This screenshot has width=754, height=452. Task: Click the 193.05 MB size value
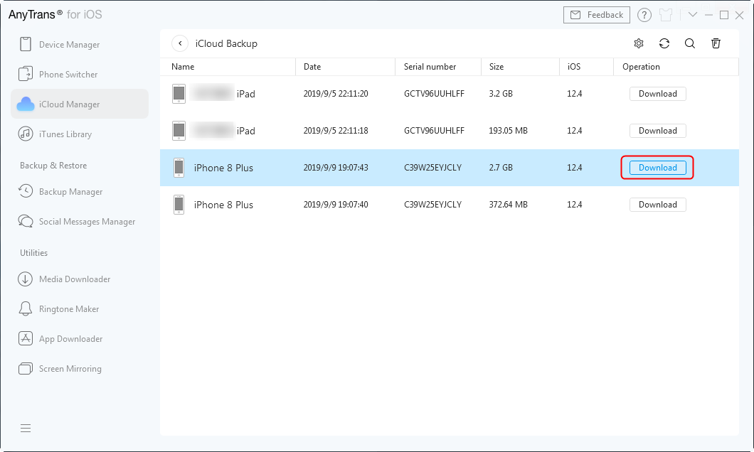509,131
